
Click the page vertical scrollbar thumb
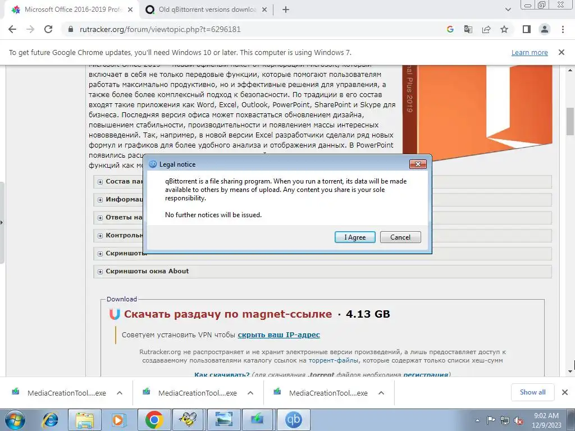tap(571, 121)
